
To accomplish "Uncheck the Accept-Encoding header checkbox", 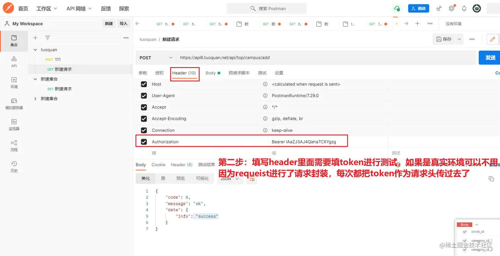I will click(x=144, y=119).
